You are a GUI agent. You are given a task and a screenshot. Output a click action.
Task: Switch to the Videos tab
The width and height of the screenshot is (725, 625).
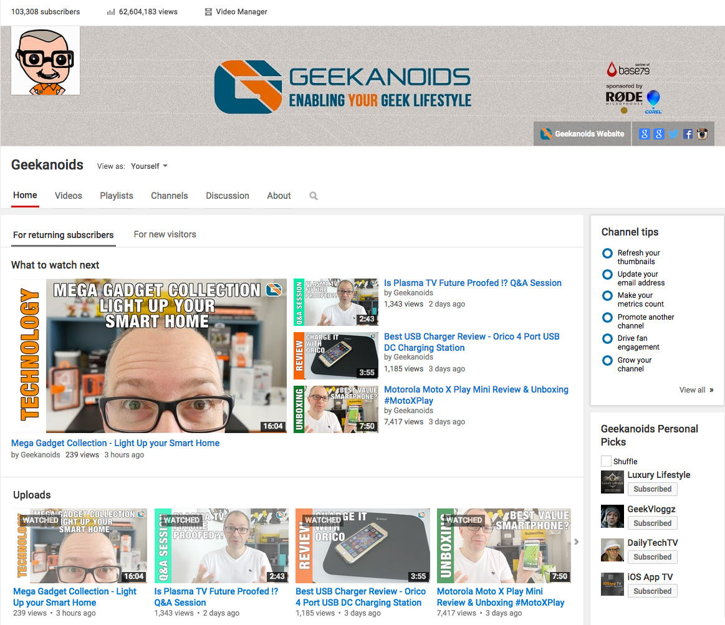click(x=69, y=196)
